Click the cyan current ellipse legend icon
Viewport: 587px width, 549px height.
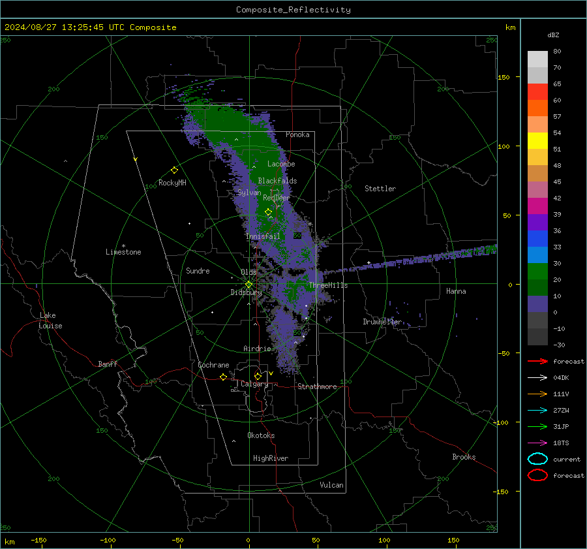[537, 459]
